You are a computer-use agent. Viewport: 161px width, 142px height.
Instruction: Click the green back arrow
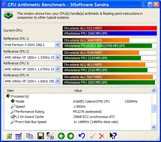[x=61, y=136]
